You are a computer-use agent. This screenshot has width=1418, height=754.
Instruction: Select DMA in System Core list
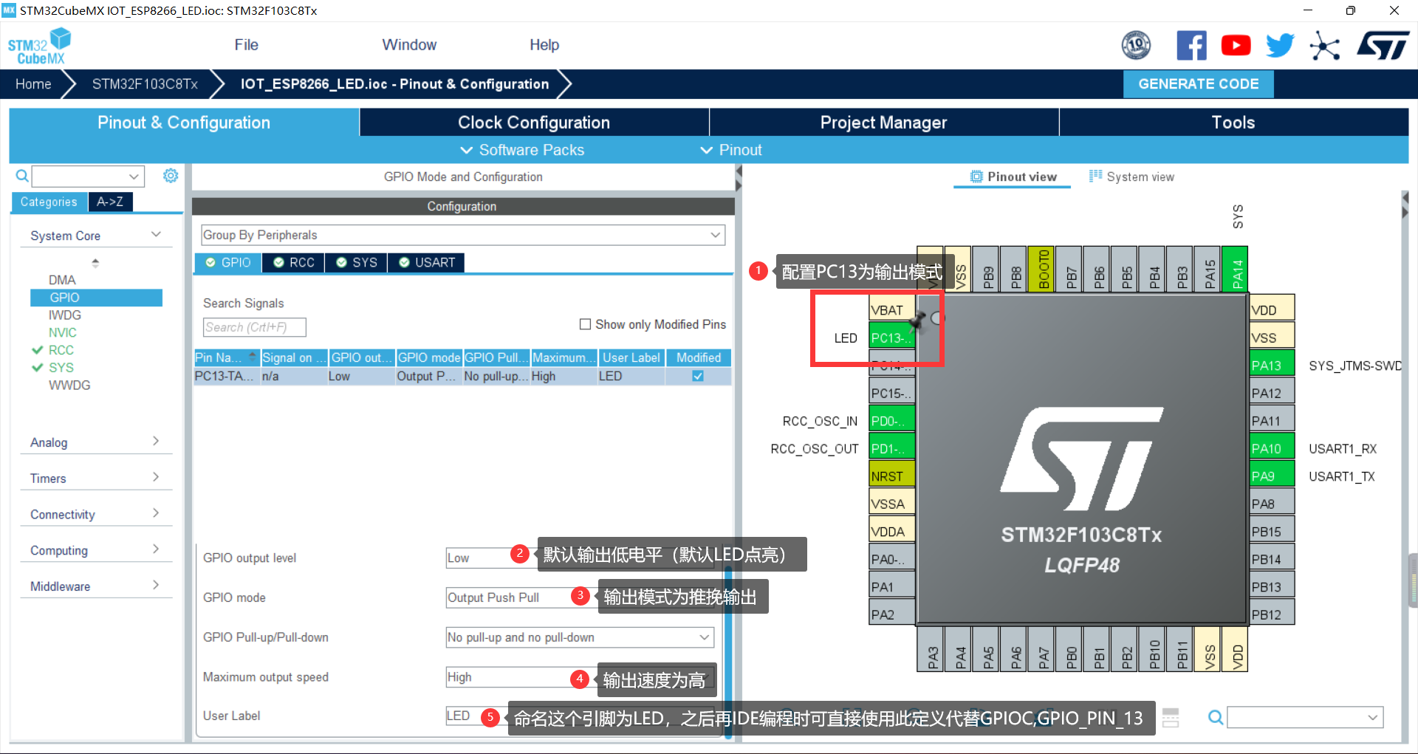tap(62, 280)
